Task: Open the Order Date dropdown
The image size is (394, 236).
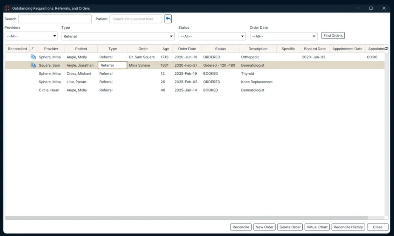Action: pyautogui.click(x=284, y=36)
